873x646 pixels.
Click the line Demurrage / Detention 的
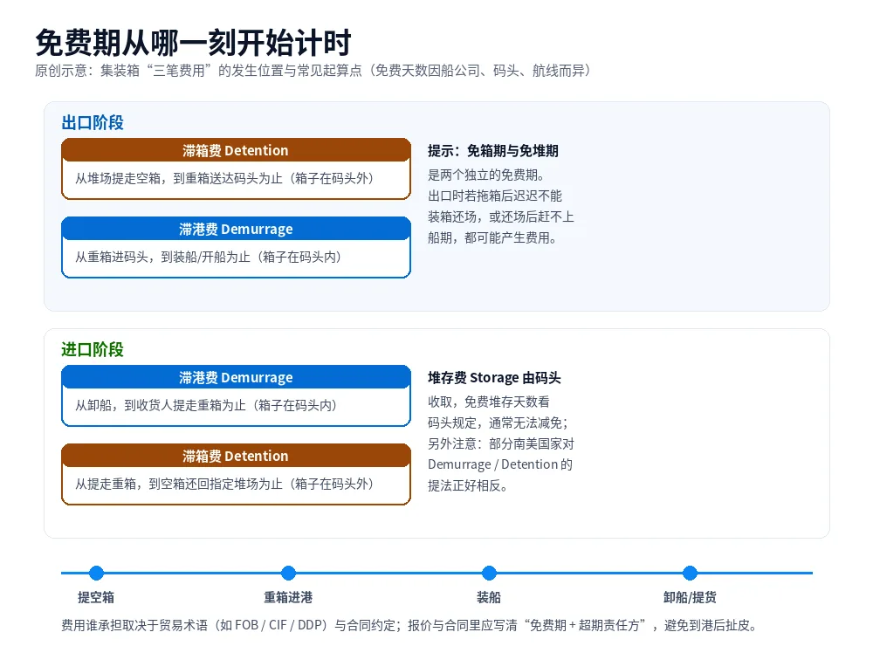[x=500, y=464]
